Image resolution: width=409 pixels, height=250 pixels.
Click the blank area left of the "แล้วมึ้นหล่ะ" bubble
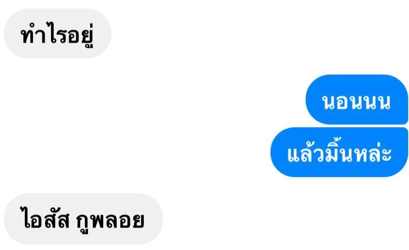click(x=135, y=152)
